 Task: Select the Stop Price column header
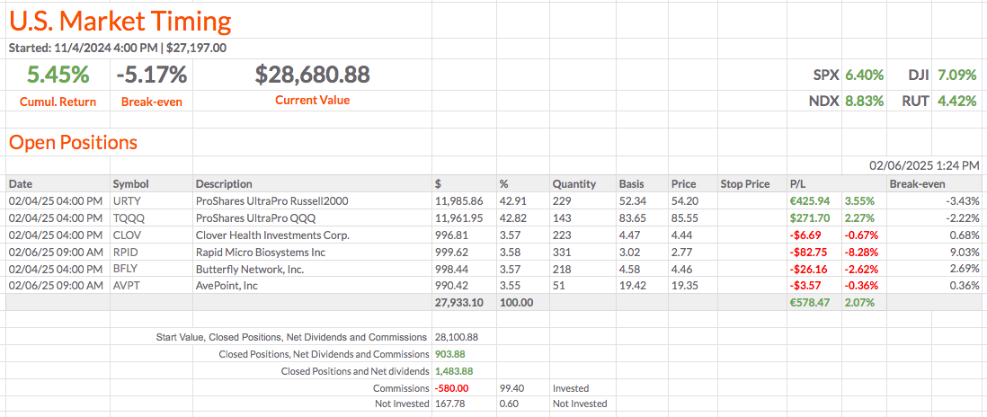coord(745,184)
